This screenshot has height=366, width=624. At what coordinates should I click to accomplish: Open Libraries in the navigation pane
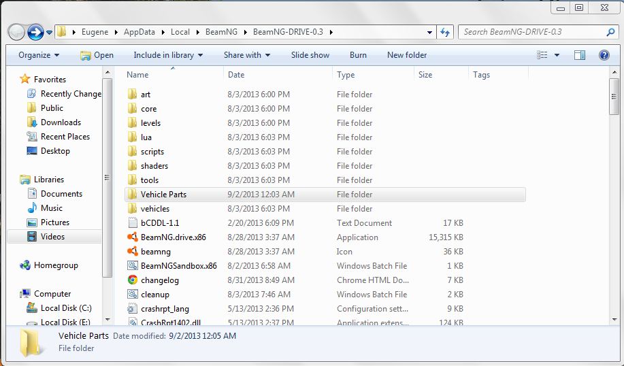[49, 180]
